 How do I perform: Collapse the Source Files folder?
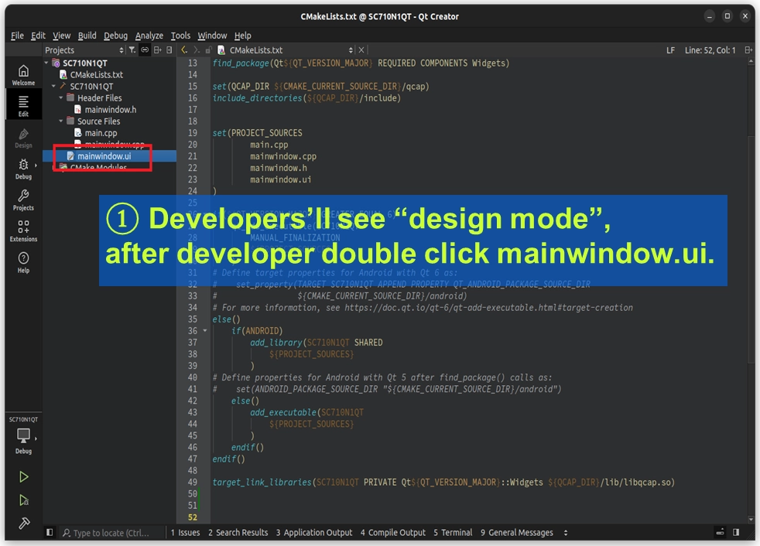(x=62, y=121)
